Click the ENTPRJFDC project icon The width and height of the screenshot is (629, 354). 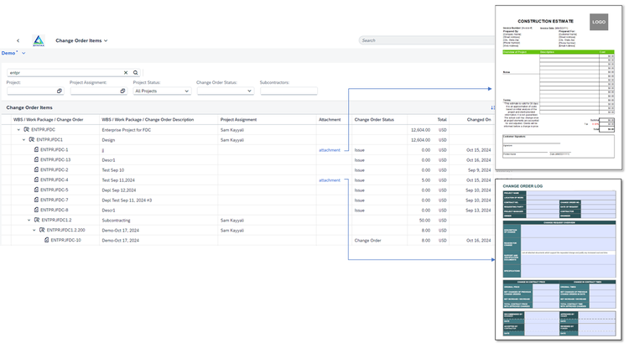point(27,130)
